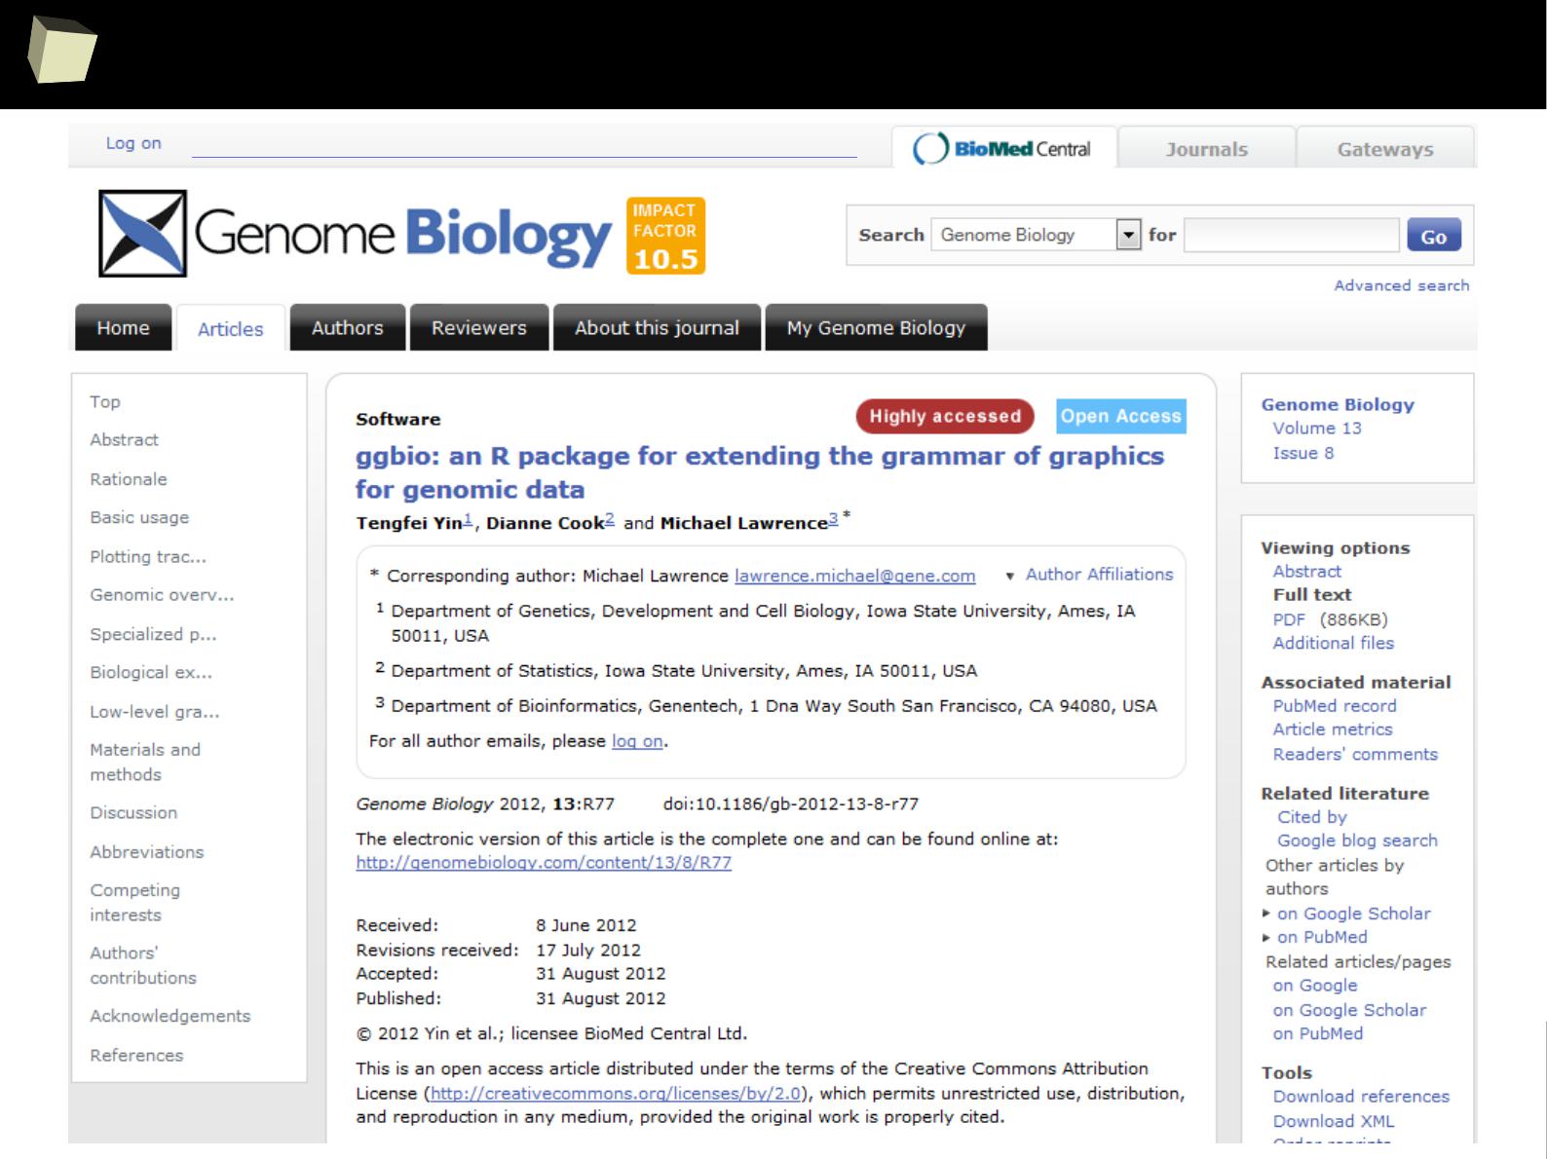Image resolution: width=1547 pixels, height=1159 pixels.
Task: Open Readers' comments link
Action: point(1355,754)
